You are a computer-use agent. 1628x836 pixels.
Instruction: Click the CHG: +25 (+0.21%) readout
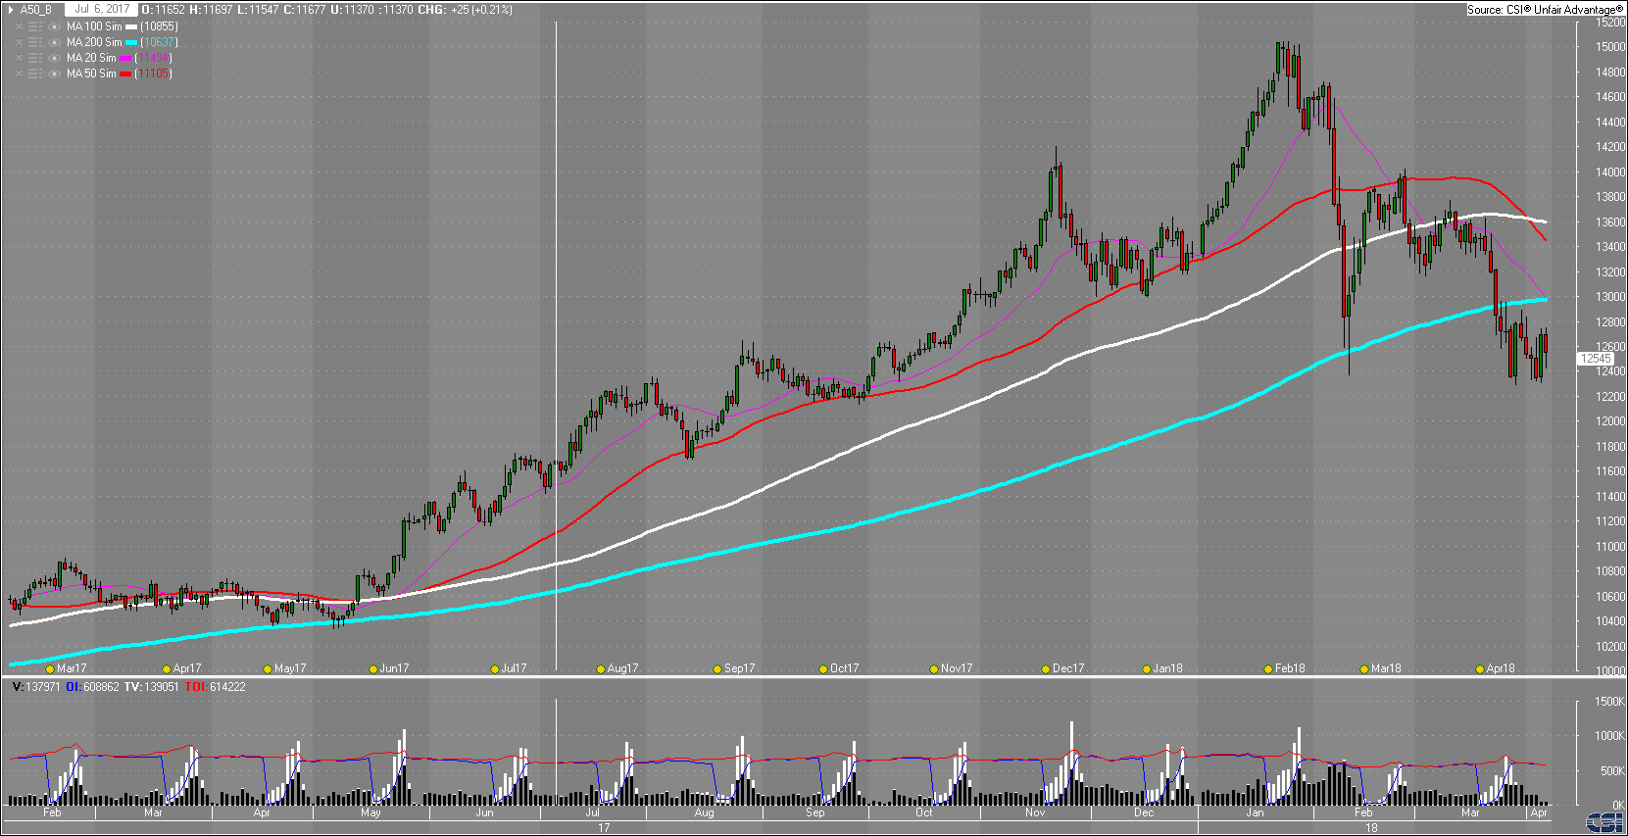[x=465, y=10]
